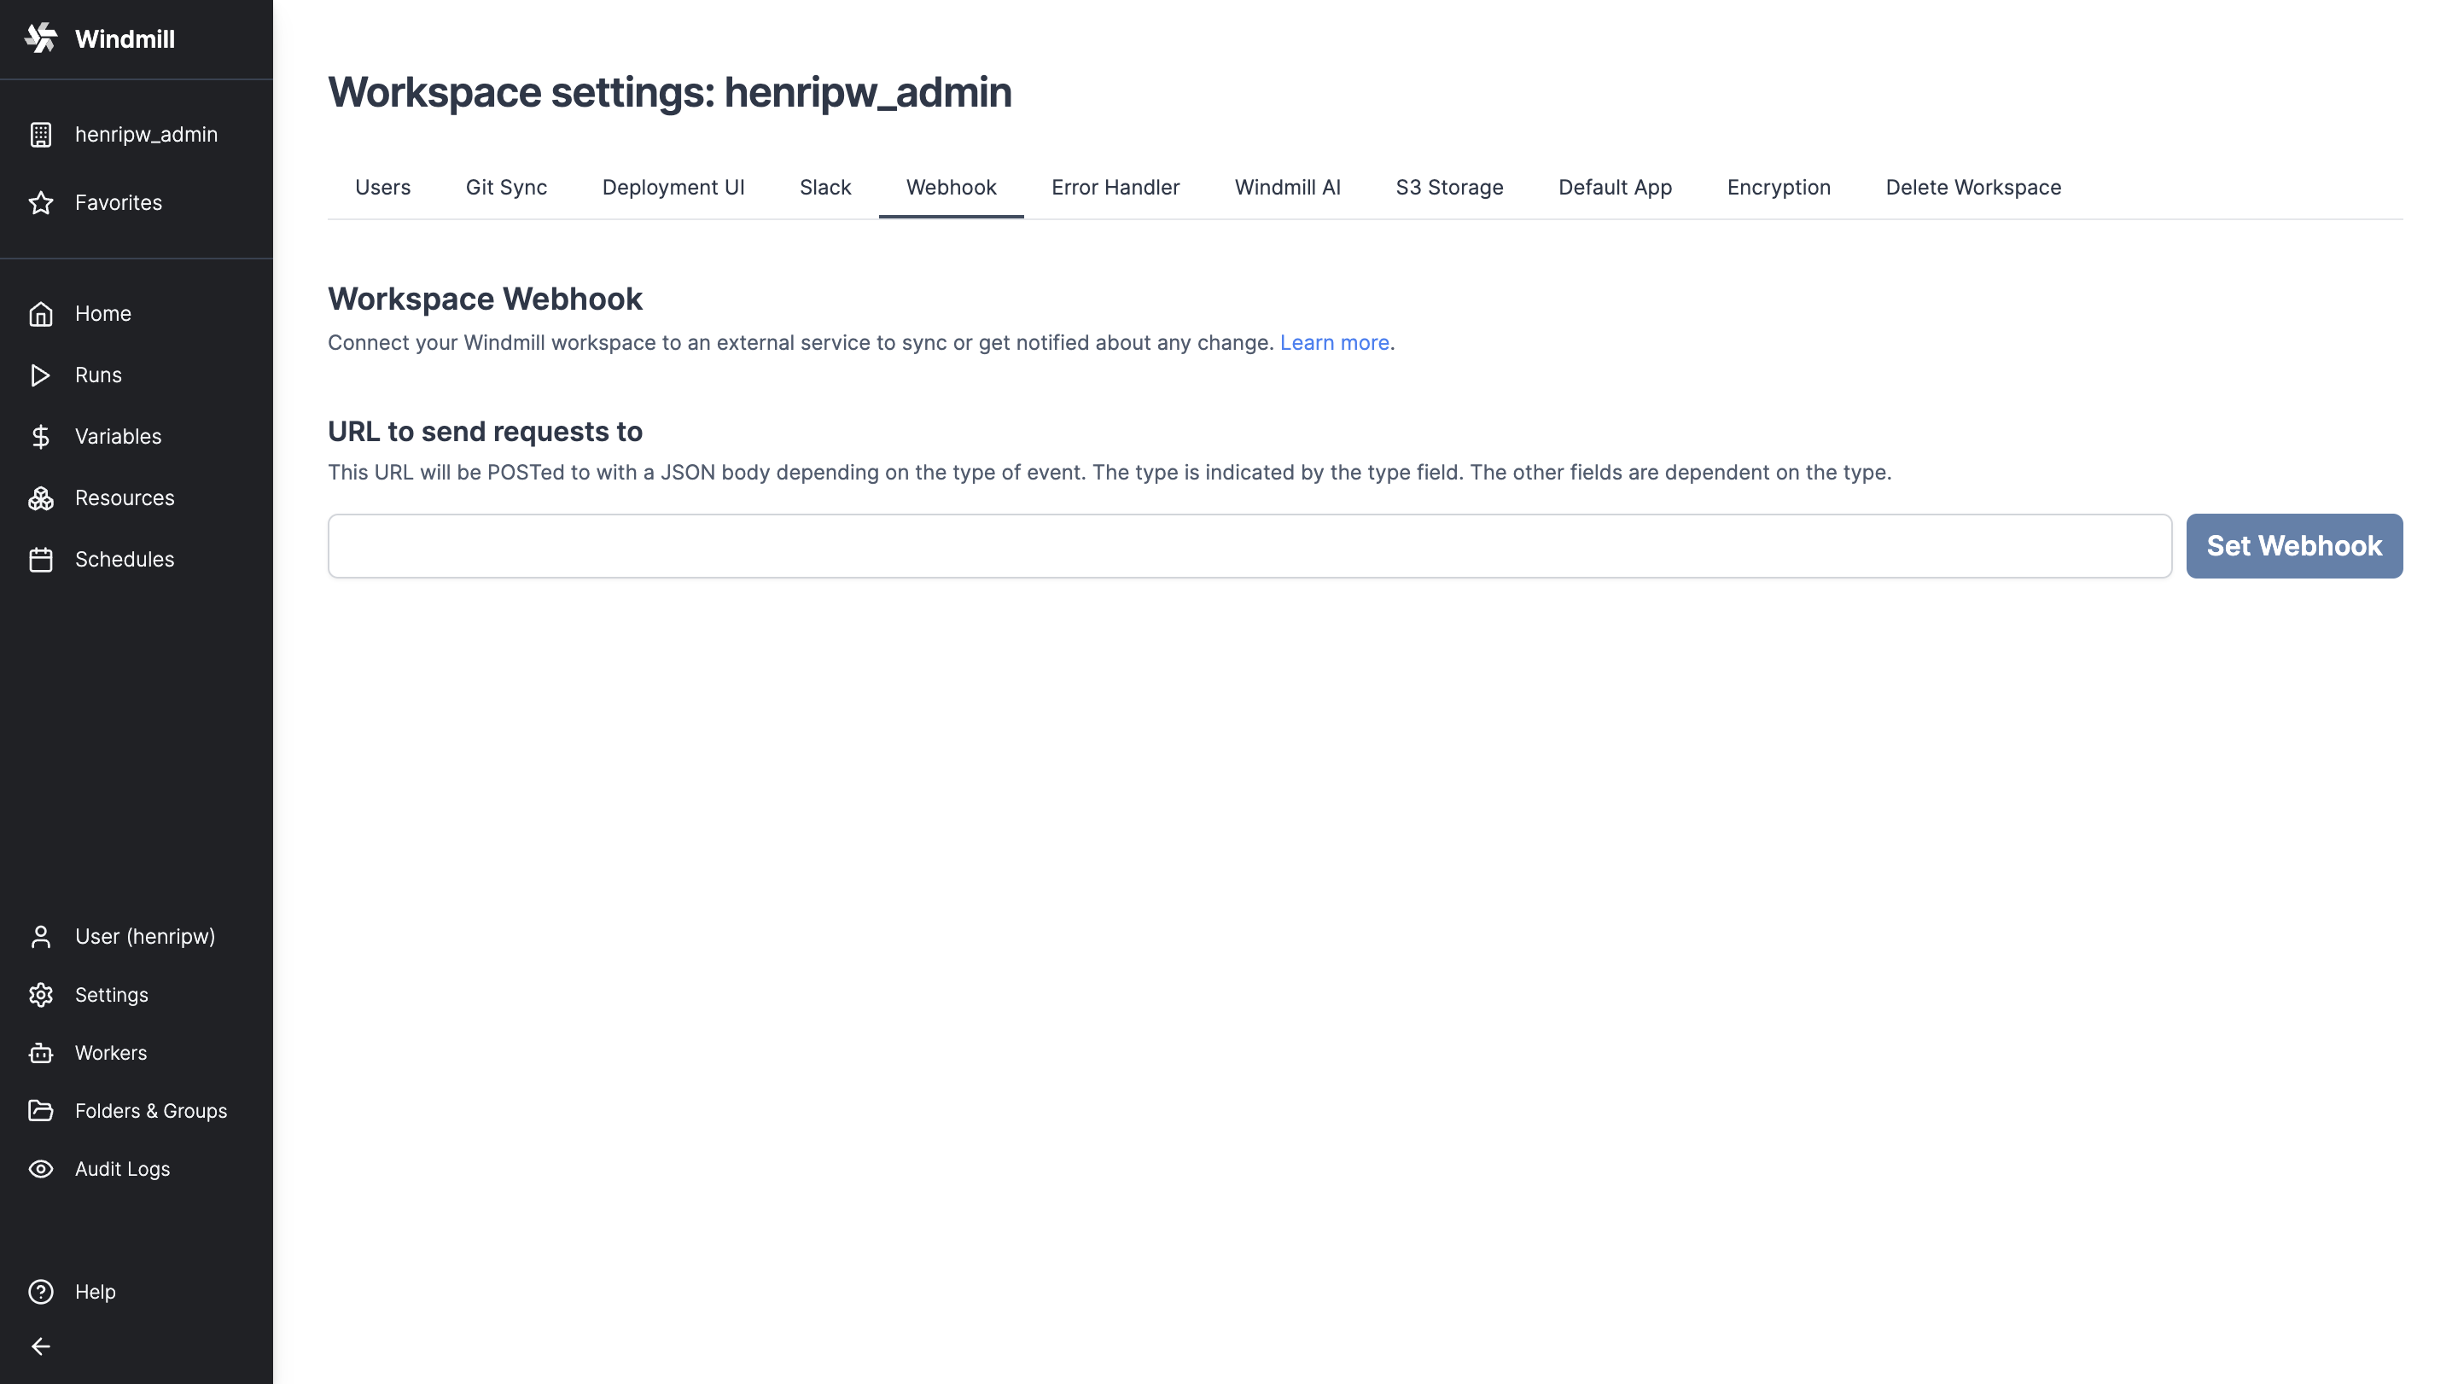Open the Windmill AI tab

click(1287, 187)
